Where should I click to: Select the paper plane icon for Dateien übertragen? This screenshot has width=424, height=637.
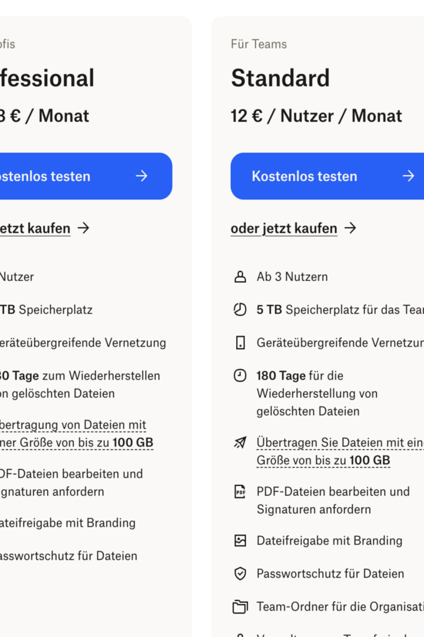coord(240,442)
